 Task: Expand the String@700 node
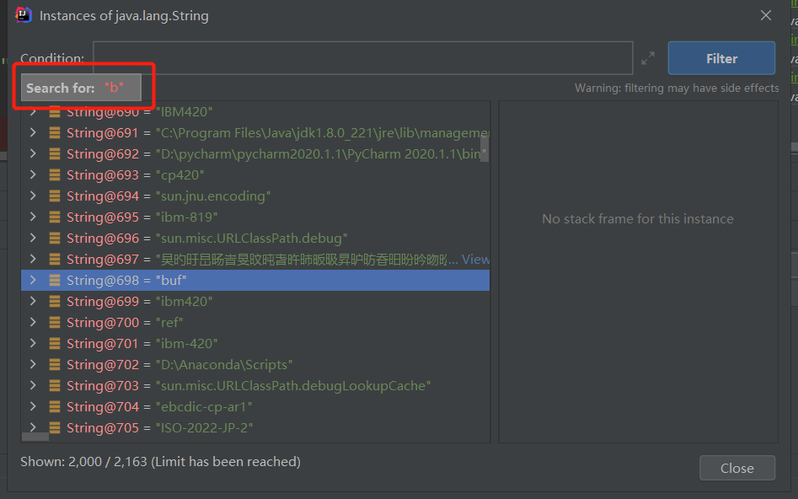point(33,322)
